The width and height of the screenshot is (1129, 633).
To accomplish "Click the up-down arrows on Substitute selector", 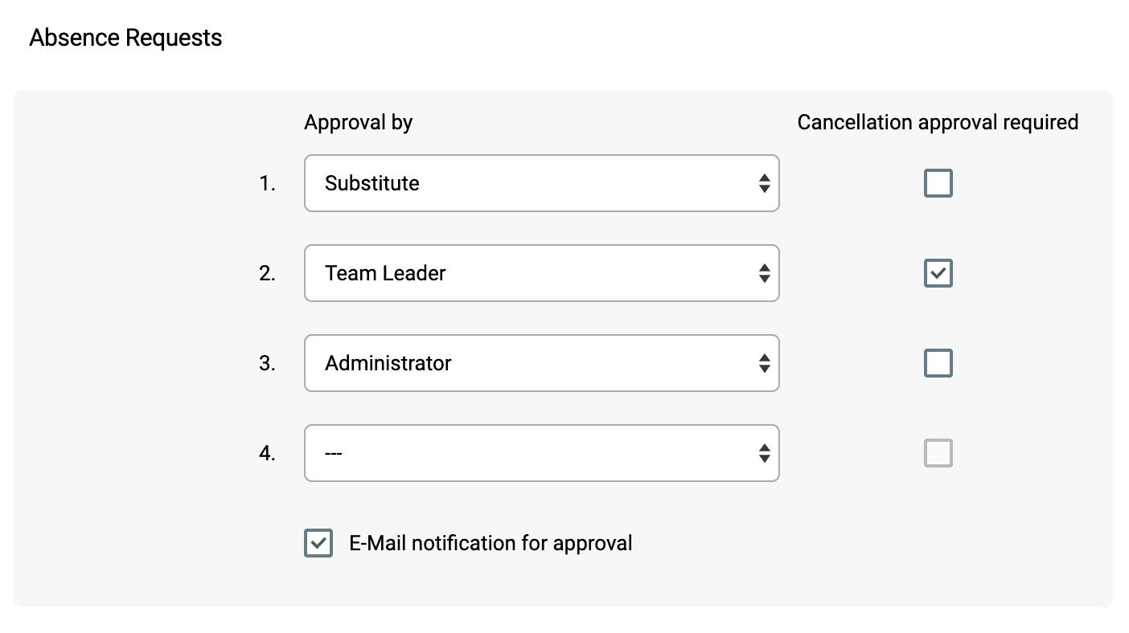I will point(765,183).
